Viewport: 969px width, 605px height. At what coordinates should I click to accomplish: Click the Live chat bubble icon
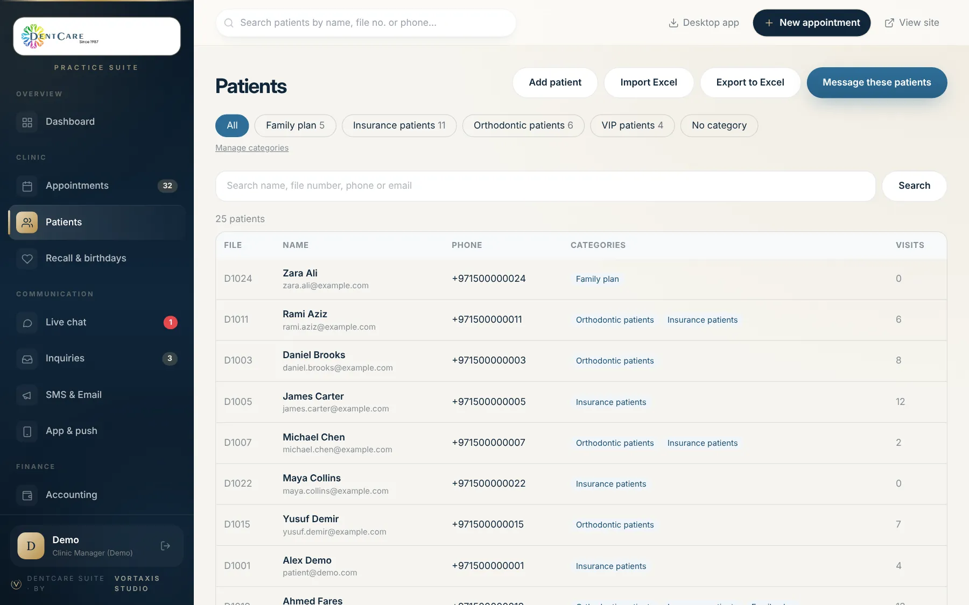click(27, 323)
